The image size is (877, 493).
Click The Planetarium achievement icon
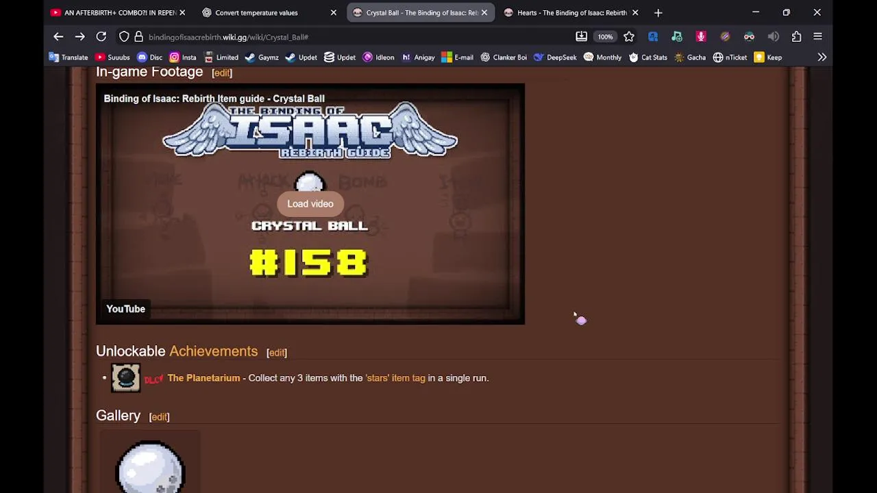click(x=125, y=378)
